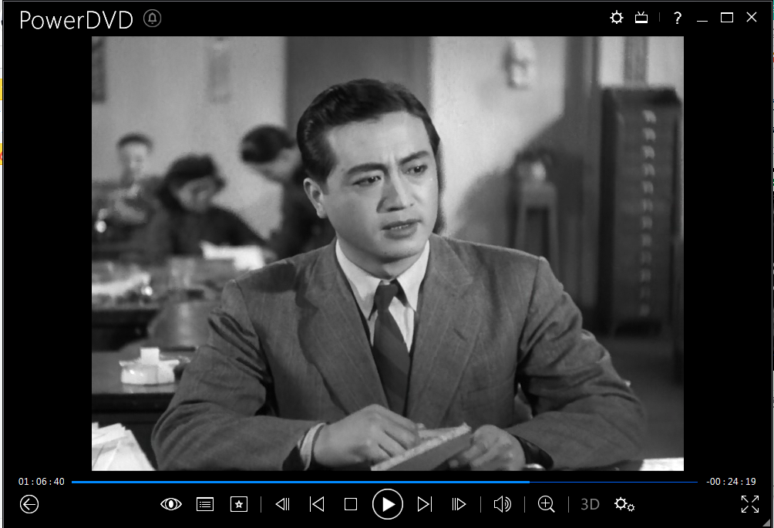Skip to the next chapter
This screenshot has height=528, width=774.
coord(424,504)
